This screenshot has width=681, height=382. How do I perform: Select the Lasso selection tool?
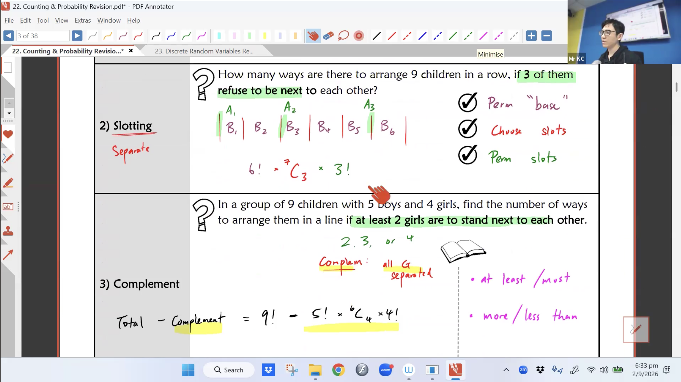[343, 36]
